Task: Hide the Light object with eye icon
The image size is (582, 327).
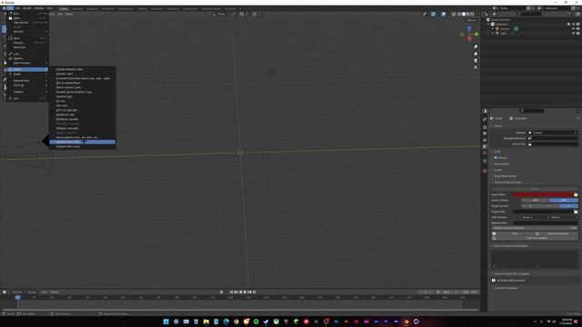Action: (574, 33)
